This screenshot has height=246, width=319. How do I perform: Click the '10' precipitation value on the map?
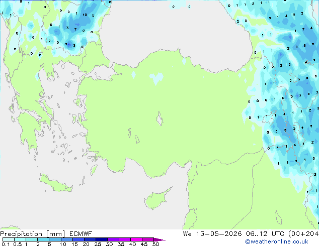(85, 15)
